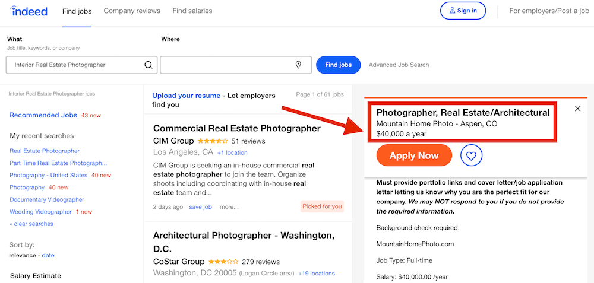Expand the "more..." options on CIM job
Image resolution: width=594 pixels, height=283 pixels.
click(229, 207)
